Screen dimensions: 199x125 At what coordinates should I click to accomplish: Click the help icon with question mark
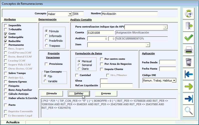[189, 13]
